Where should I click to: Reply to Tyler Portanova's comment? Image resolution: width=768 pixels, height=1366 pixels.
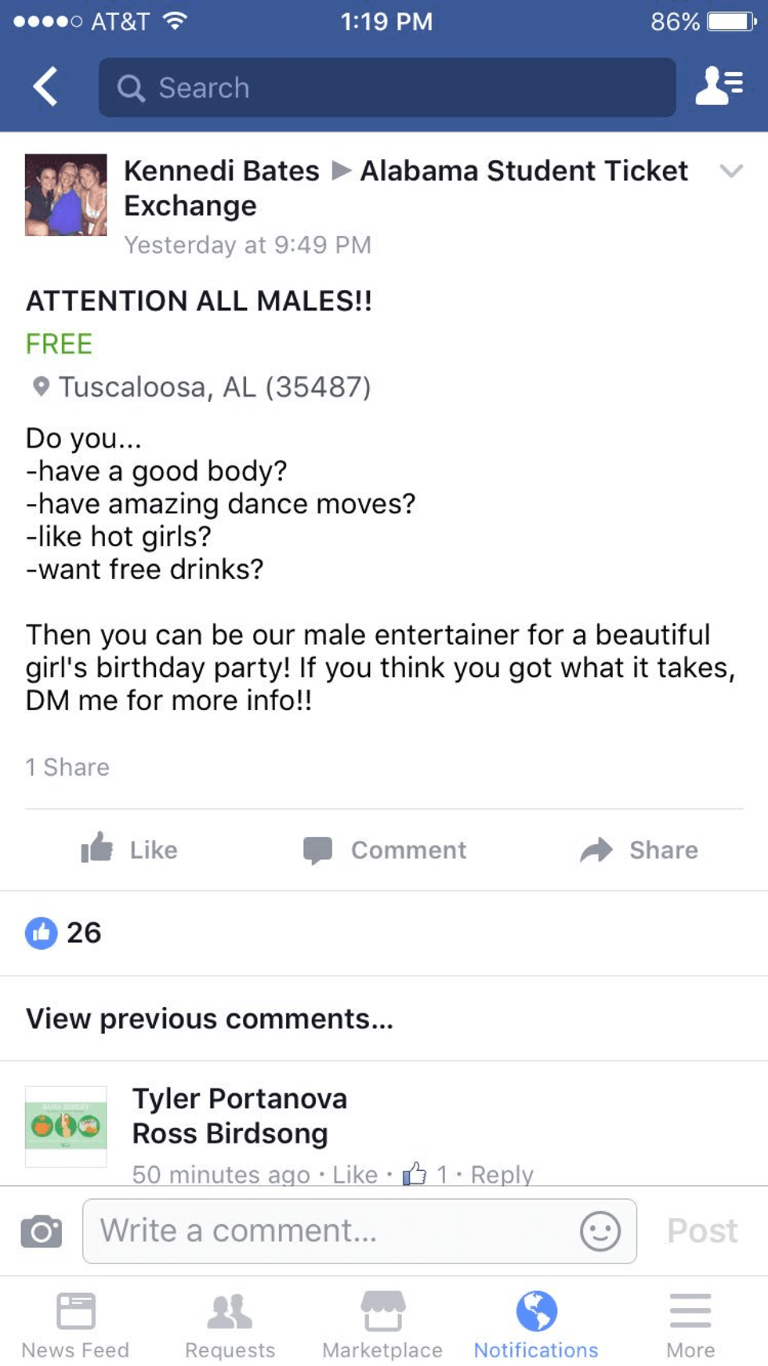click(502, 1173)
